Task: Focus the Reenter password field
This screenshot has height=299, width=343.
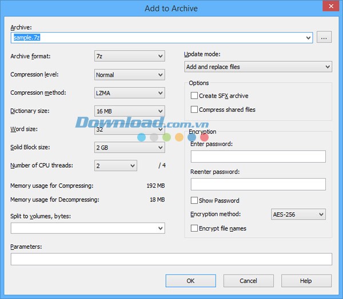Action: [x=258, y=184]
